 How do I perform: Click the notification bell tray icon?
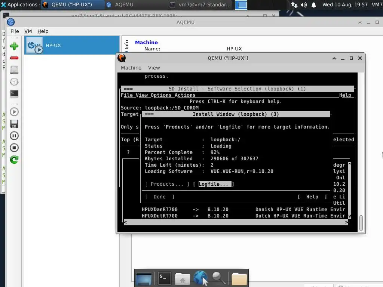(314, 4)
